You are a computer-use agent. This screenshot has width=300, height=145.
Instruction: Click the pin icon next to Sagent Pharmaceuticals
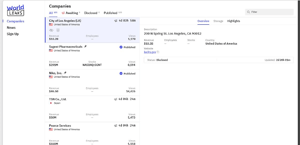tap(85, 46)
